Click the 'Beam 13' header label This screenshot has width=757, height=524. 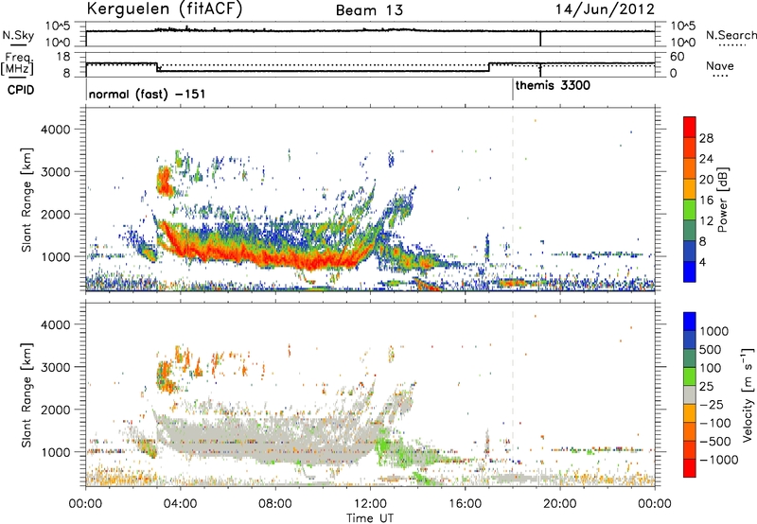(x=369, y=10)
